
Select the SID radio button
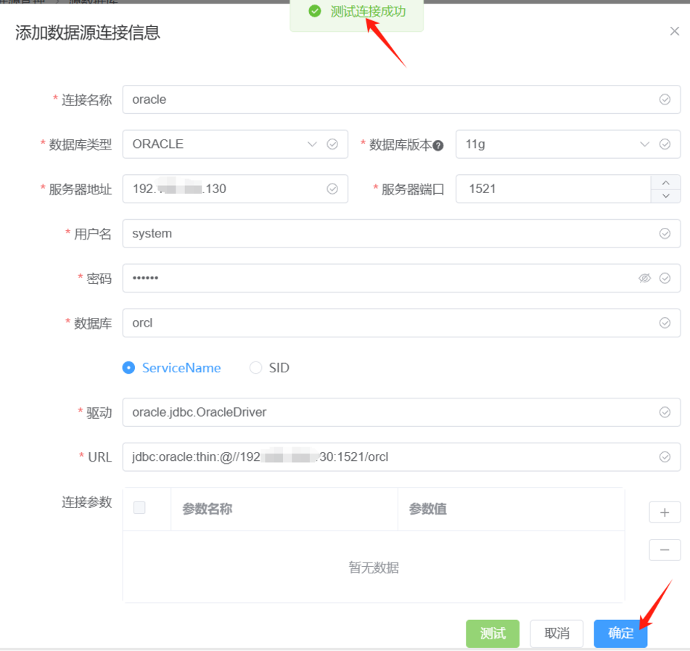[255, 368]
